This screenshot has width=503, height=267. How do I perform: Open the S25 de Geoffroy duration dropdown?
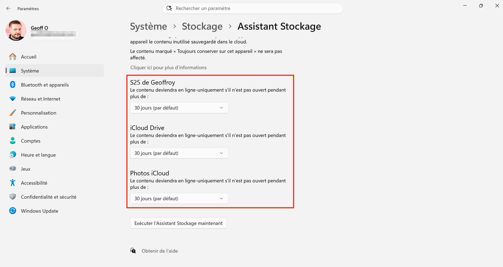tap(179, 107)
